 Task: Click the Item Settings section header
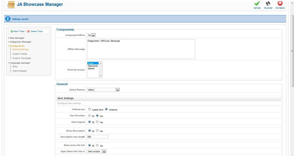point(169,98)
